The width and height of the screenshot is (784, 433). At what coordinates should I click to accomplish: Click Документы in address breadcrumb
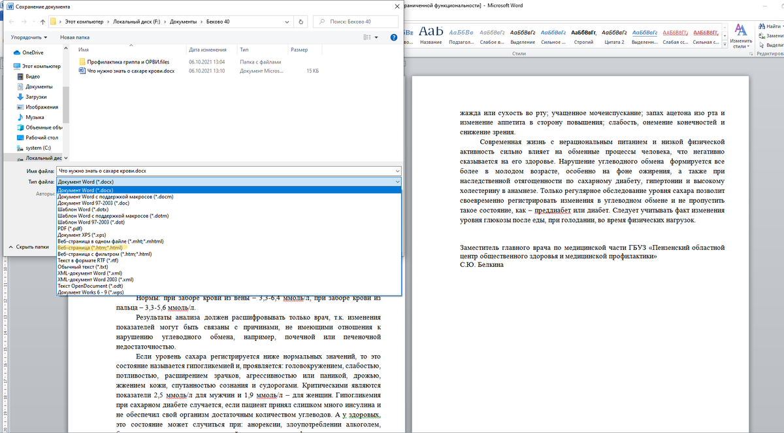pyautogui.click(x=185, y=22)
